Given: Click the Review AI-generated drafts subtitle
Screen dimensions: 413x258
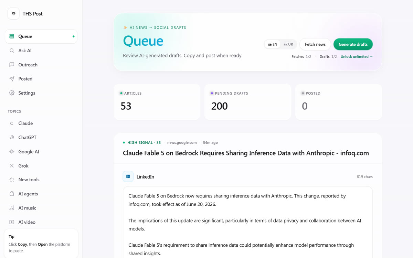Looking at the screenshot, I should pyautogui.click(x=183, y=55).
